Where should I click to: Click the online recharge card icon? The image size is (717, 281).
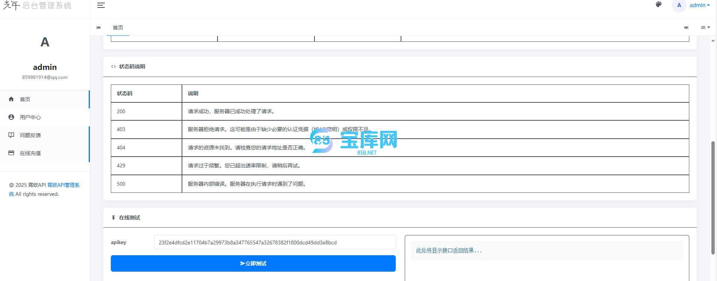(11, 153)
